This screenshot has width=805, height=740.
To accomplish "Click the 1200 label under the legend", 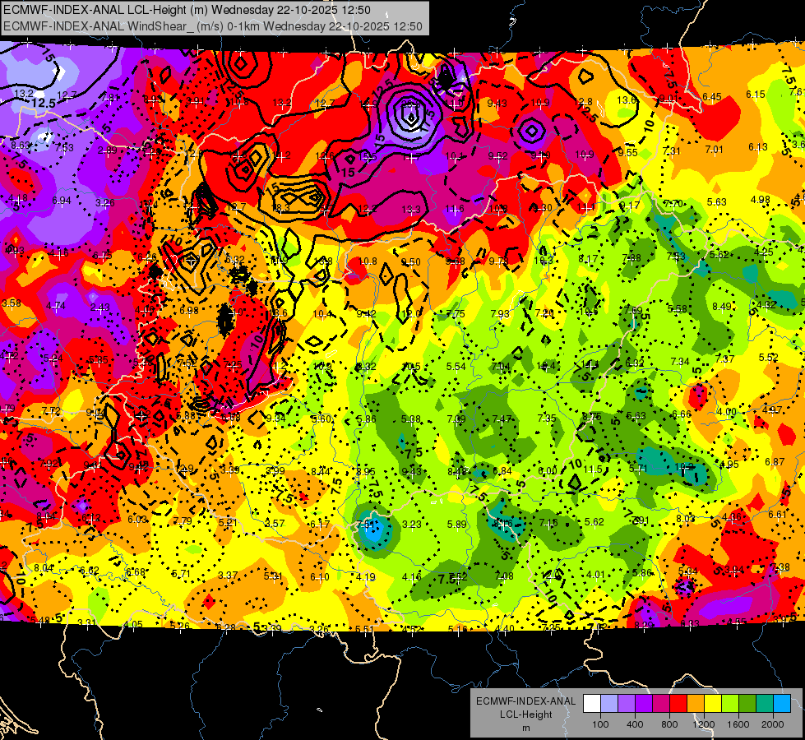I will (x=703, y=724).
